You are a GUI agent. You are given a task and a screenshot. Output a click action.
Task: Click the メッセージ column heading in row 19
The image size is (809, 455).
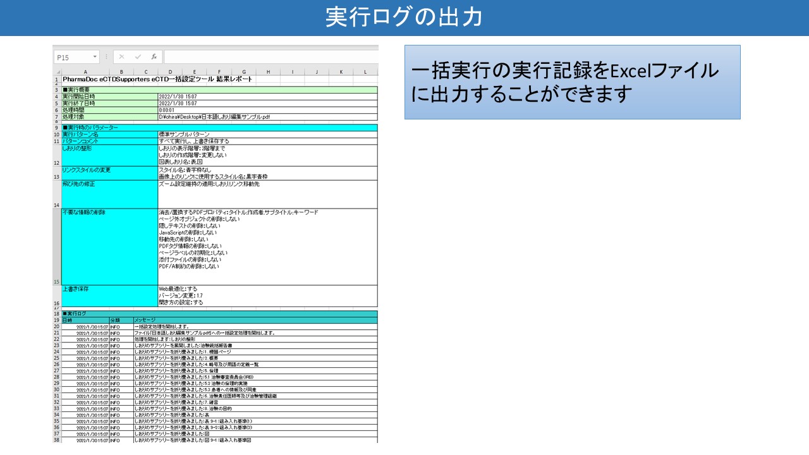145,320
